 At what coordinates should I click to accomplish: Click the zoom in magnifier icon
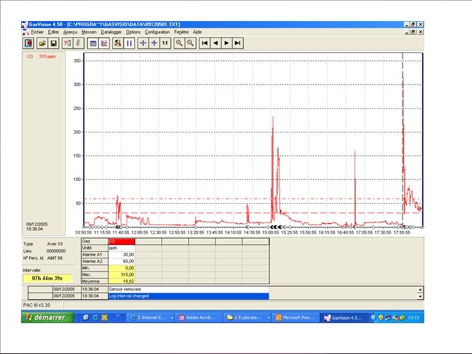point(179,43)
